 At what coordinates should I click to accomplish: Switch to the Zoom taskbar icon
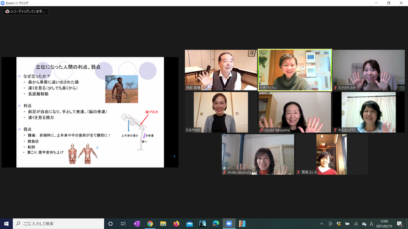click(229, 223)
